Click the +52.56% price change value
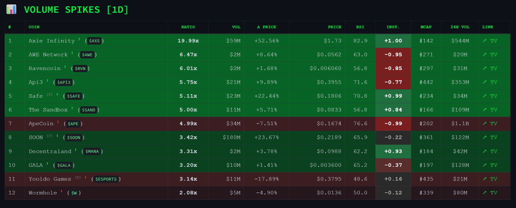The width and height of the screenshot is (516, 208). coord(266,41)
